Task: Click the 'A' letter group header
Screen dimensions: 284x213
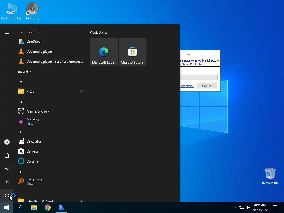Action: (21, 102)
